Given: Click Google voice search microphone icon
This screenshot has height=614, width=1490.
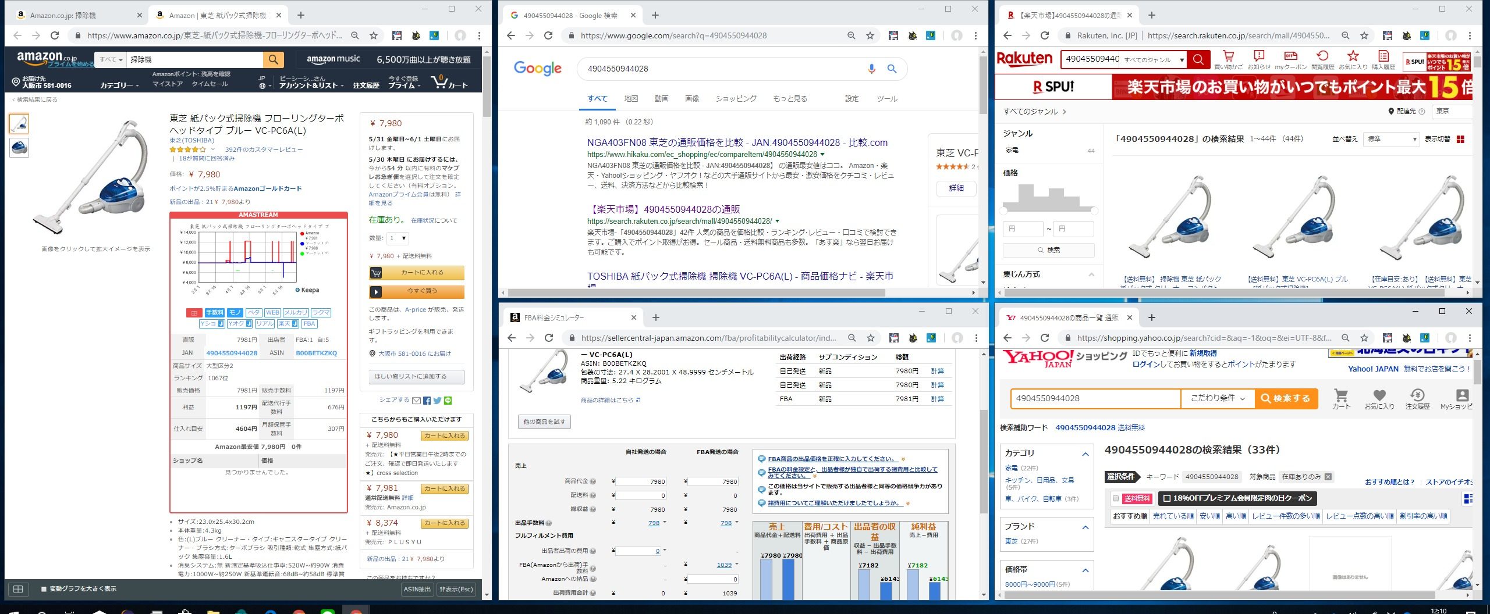Looking at the screenshot, I should 871,69.
